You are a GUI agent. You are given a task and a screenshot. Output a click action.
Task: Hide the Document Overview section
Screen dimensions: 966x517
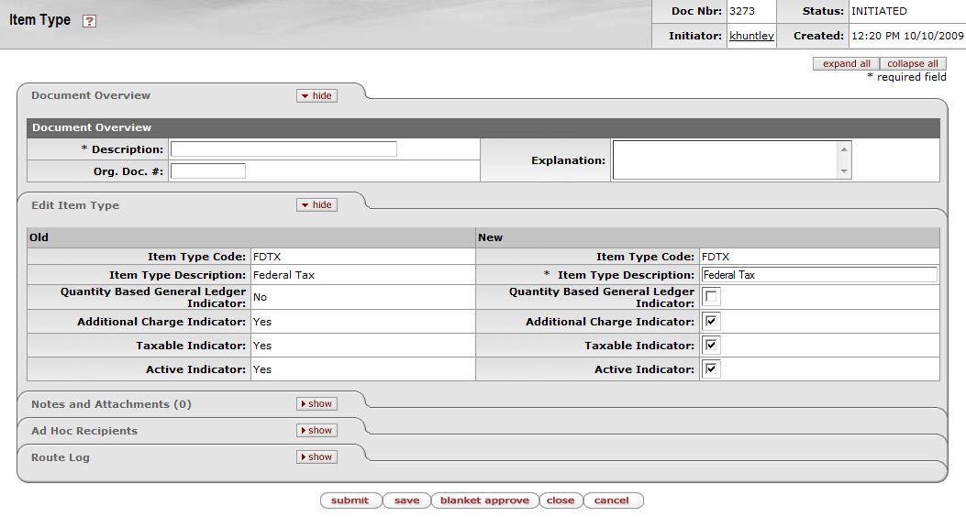click(x=316, y=95)
